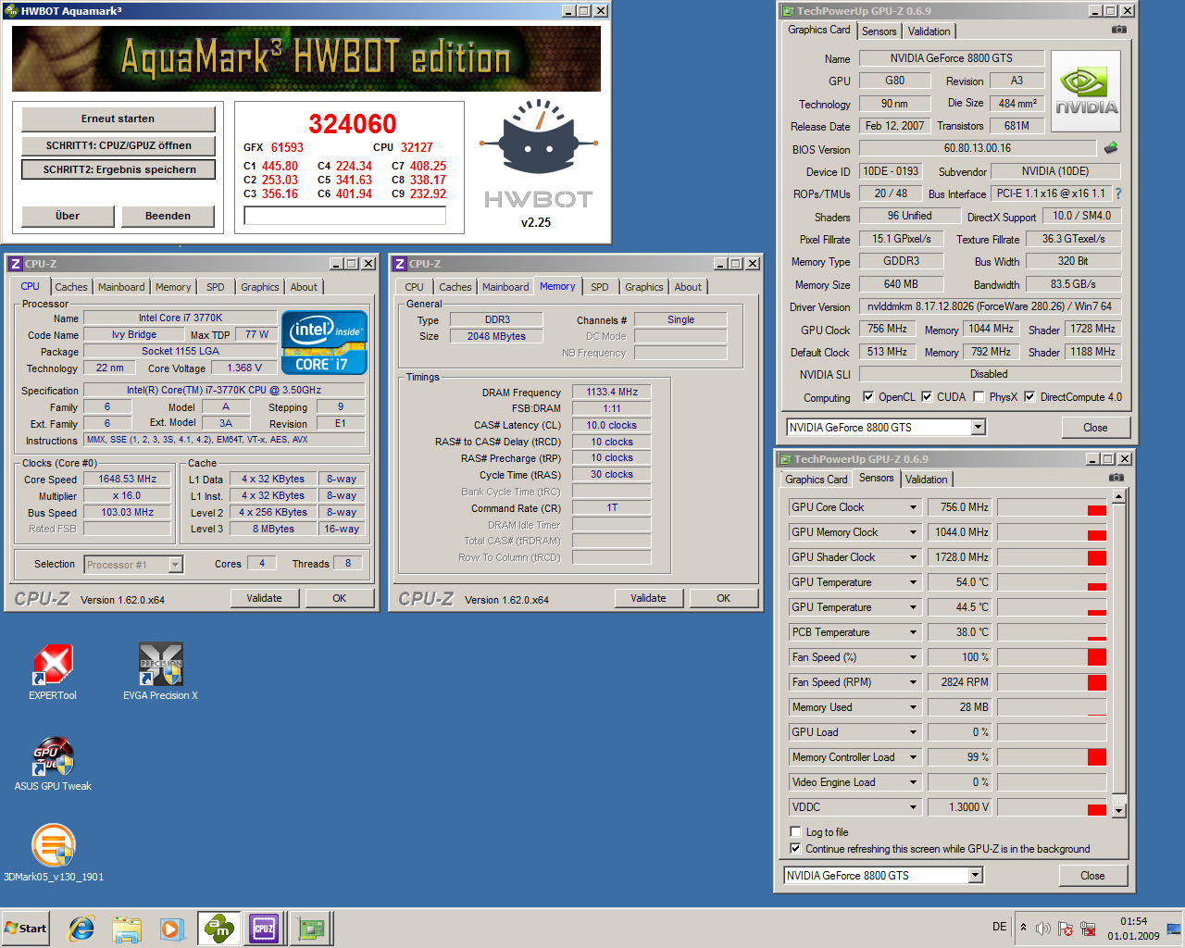Click OK in the right CPU-Z window
Image resolution: width=1185 pixels, height=948 pixels.
[724, 598]
